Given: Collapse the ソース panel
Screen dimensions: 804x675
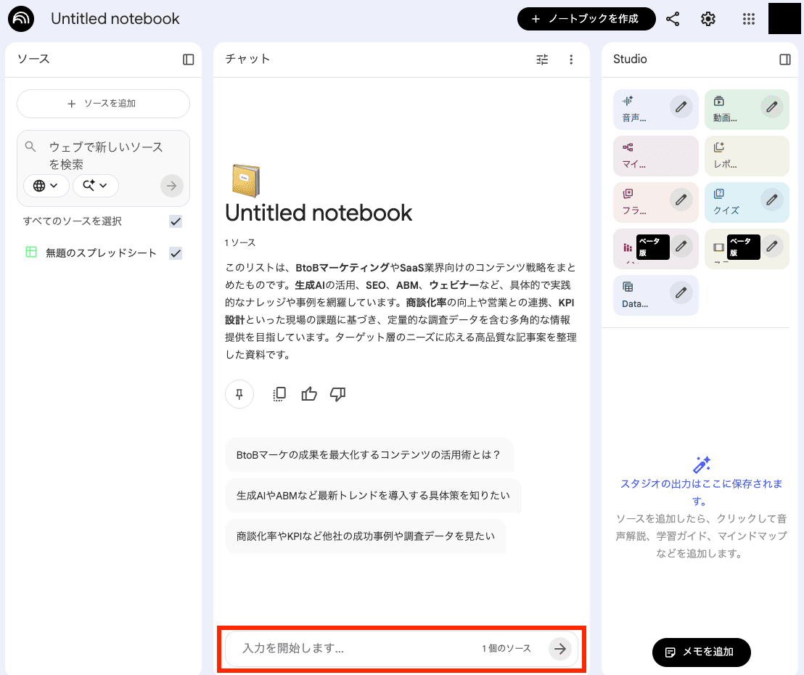Looking at the screenshot, I should [189, 60].
